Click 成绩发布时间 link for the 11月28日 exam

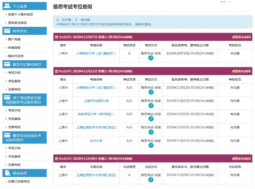click(241, 159)
